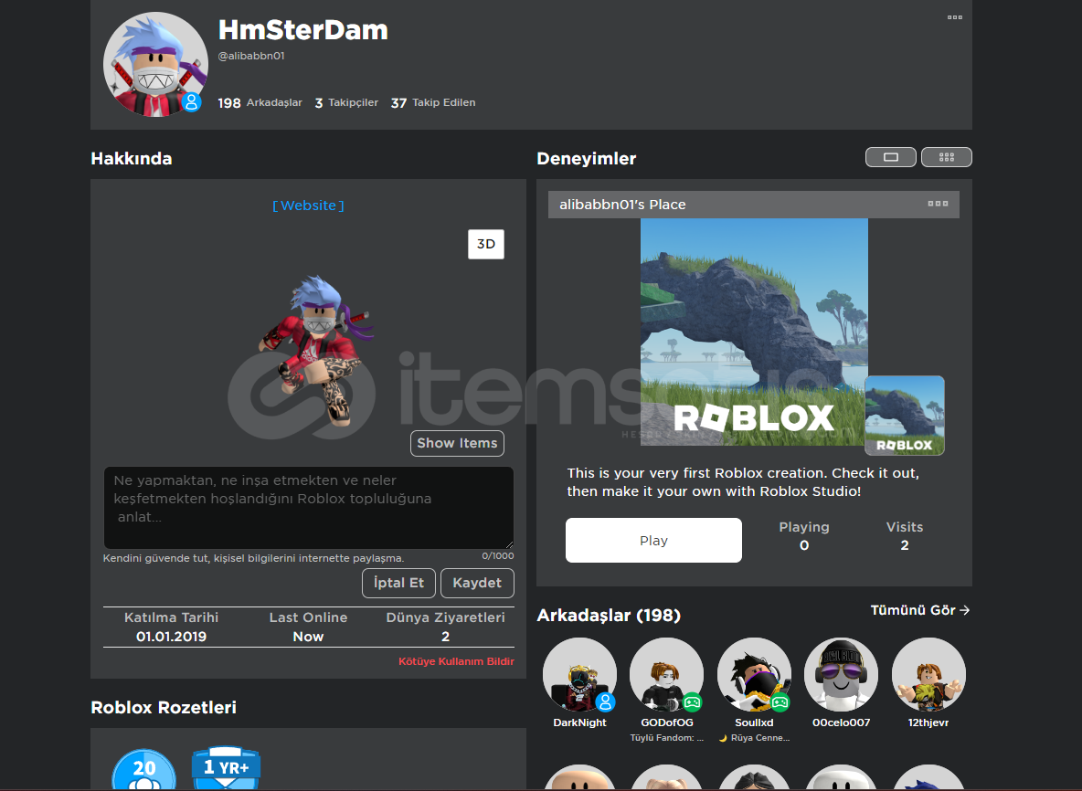Open friend 00celo007's avatar
Image resolution: width=1082 pixels, height=791 pixels.
click(x=841, y=674)
